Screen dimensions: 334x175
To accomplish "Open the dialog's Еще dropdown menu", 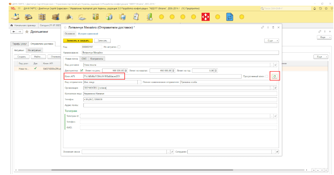I will pyautogui.click(x=272, y=41).
